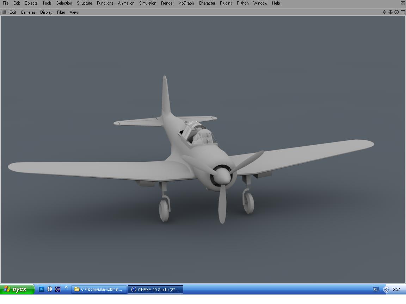
Task: Switch to CINEMA 4D Studio taskbar button
Action: 155,289
